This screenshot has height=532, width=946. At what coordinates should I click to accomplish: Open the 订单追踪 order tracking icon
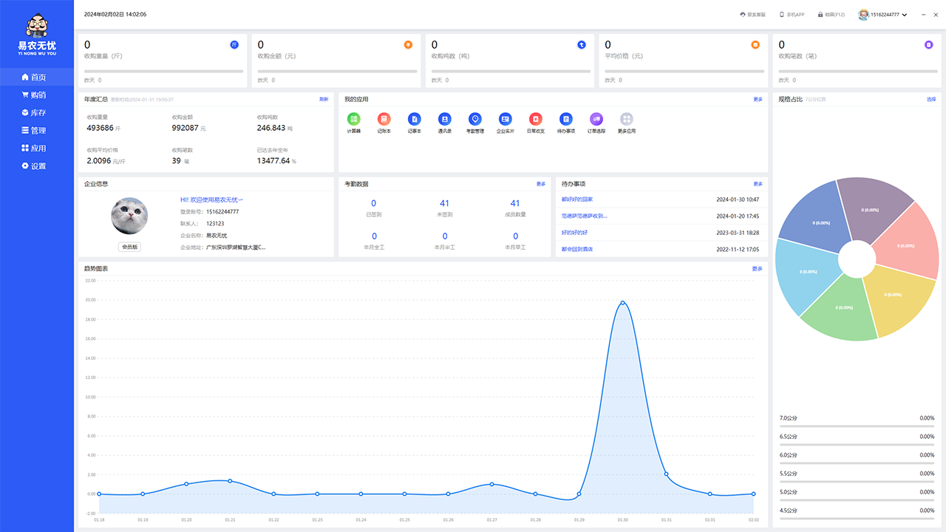pos(596,119)
